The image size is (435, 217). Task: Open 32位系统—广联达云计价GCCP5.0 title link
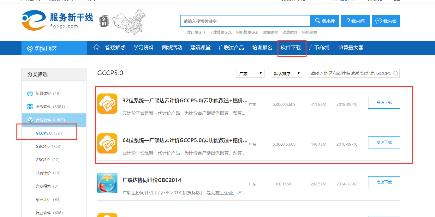185,101
